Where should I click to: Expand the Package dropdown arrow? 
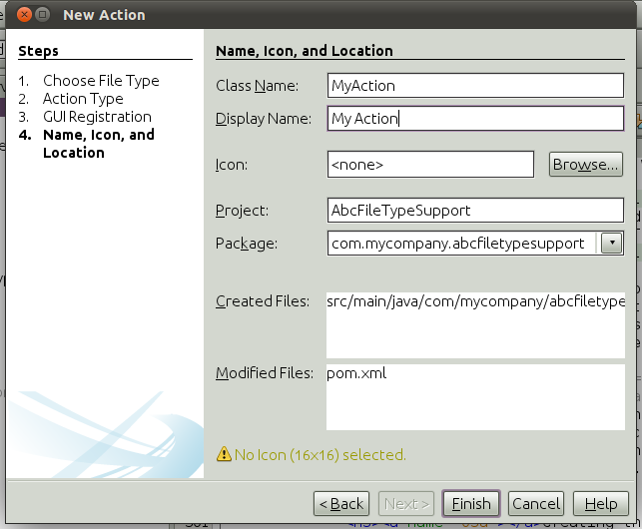point(609,243)
